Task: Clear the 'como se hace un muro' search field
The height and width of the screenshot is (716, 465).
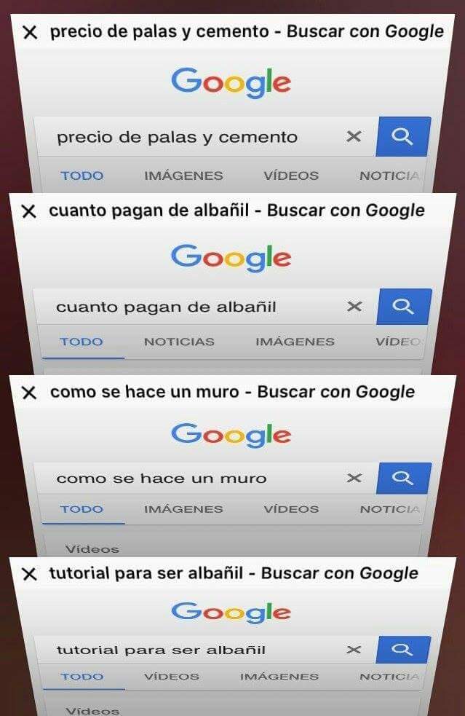Action: pos(354,478)
